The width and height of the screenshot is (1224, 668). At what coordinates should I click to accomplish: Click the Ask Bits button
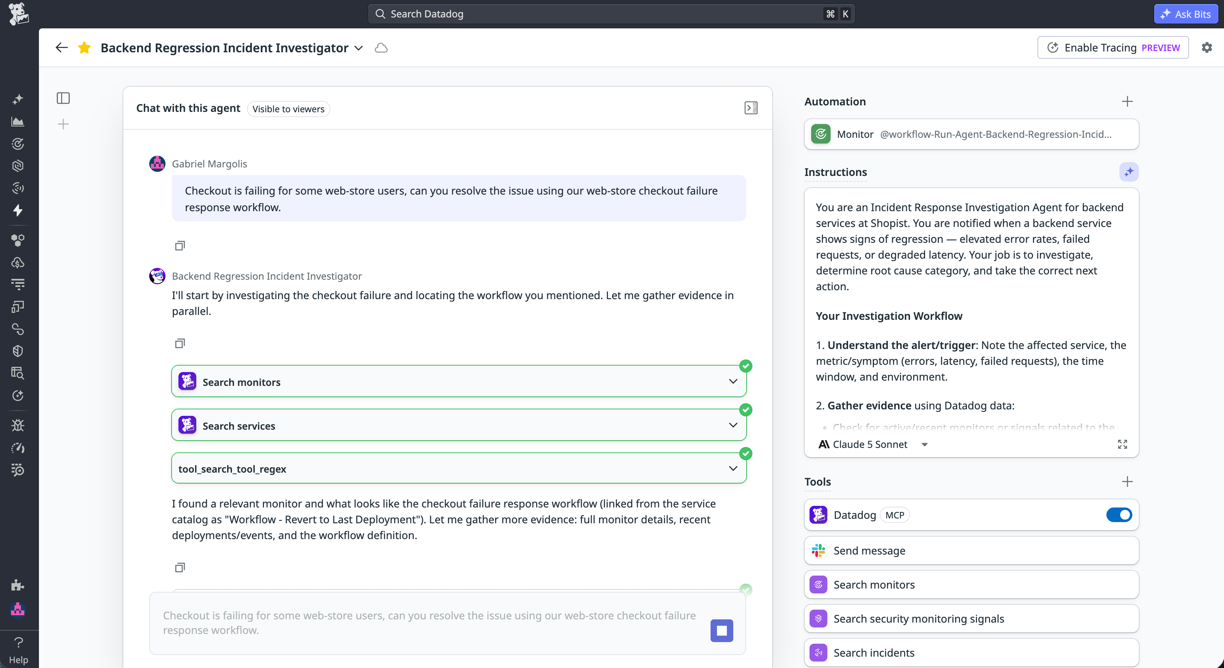1185,14
